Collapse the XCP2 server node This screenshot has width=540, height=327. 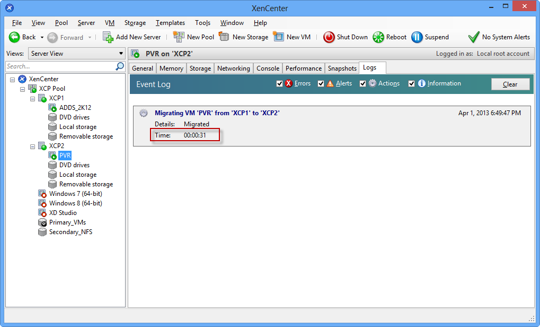coord(32,147)
